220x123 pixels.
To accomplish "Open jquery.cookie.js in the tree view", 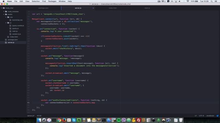I will (18, 26).
